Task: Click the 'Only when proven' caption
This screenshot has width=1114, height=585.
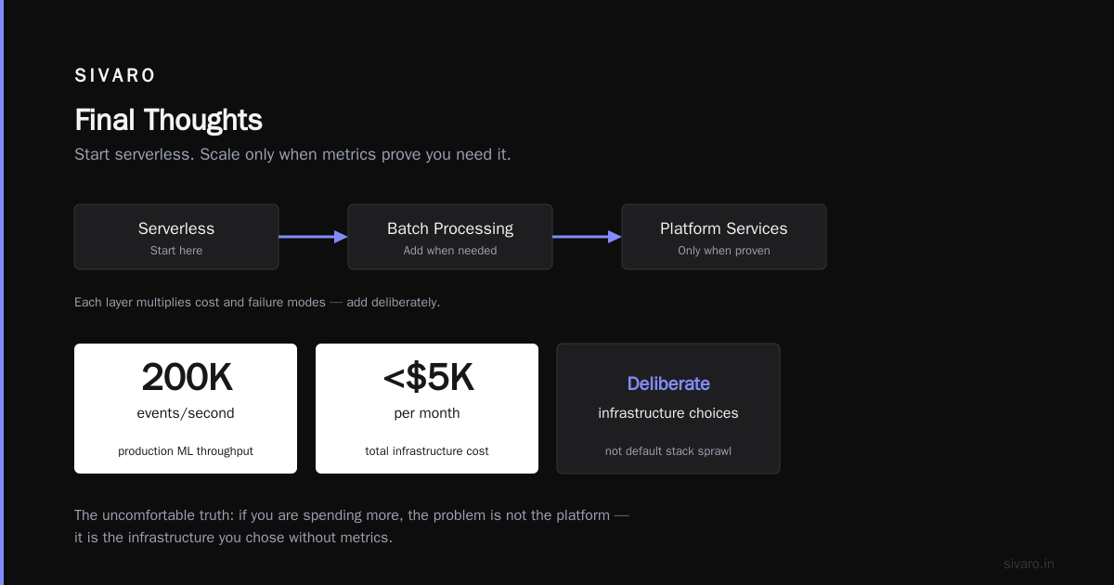Action: 724,251
